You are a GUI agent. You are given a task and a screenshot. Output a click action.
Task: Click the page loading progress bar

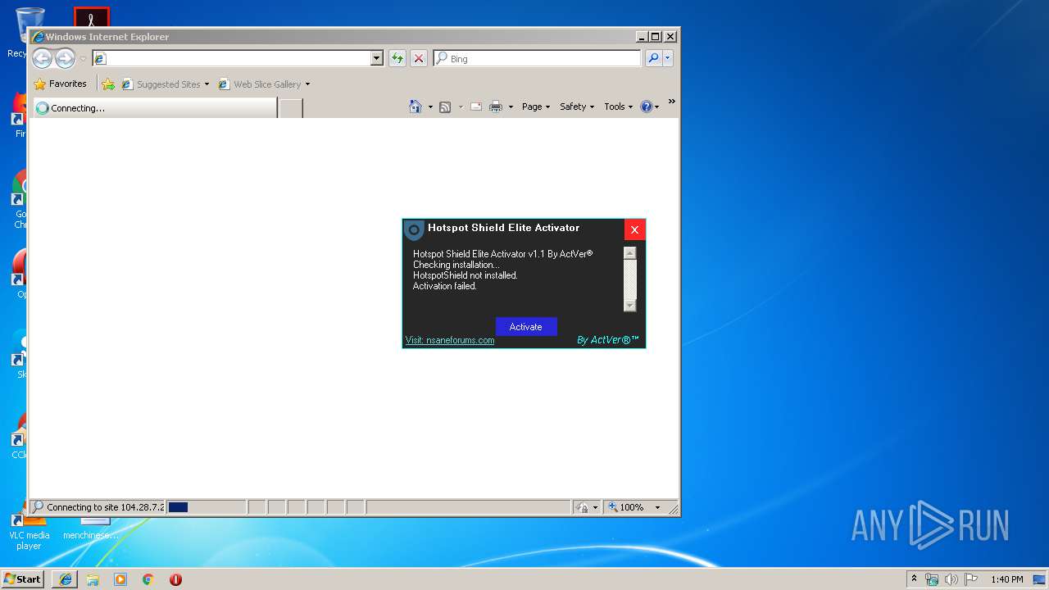pyautogui.click(x=207, y=507)
